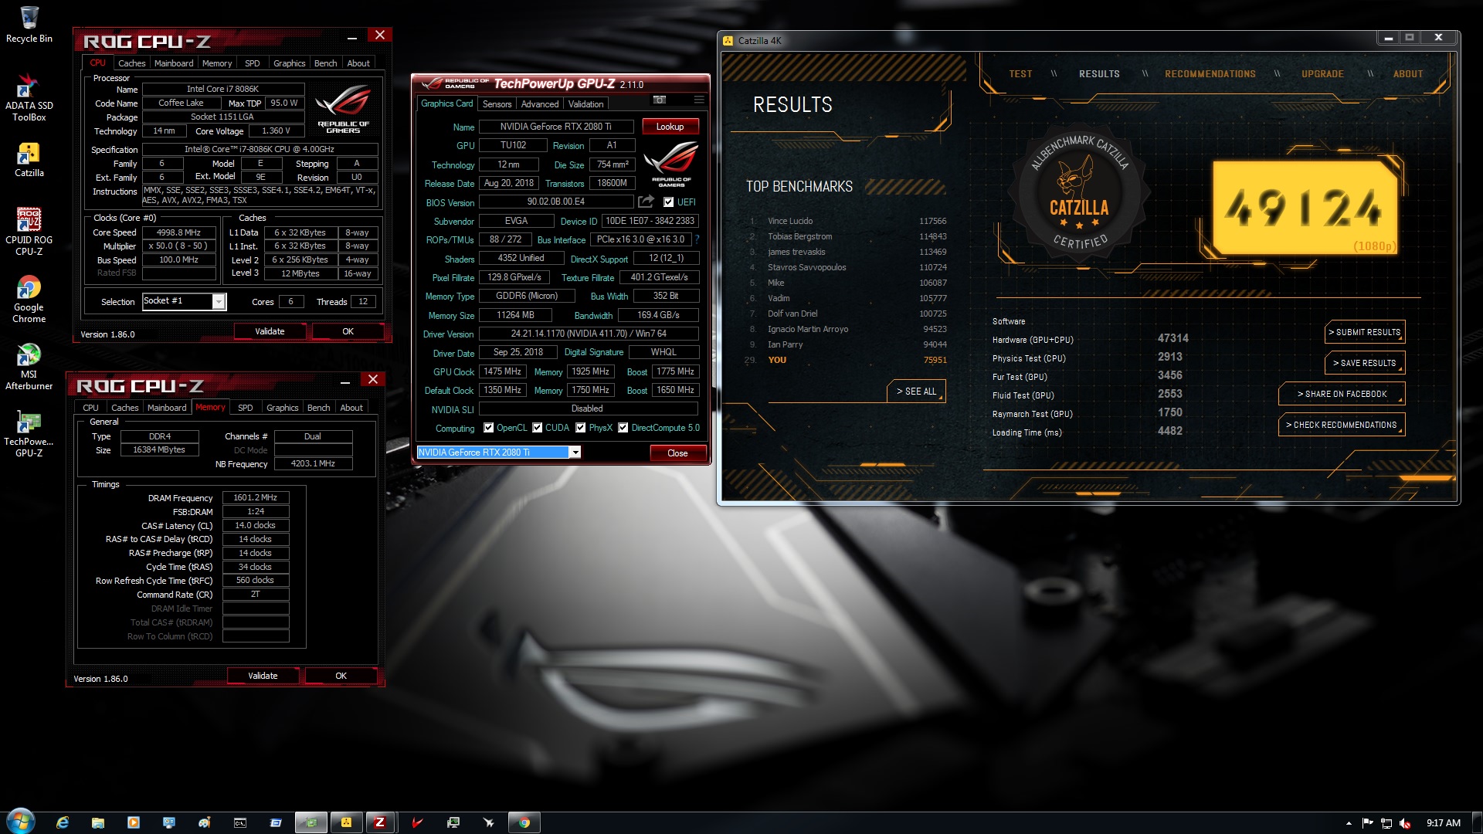Screen dimensions: 1483x834
Task: Launch ADATA SSD ToolBox desktop icon
Action: (x=29, y=97)
